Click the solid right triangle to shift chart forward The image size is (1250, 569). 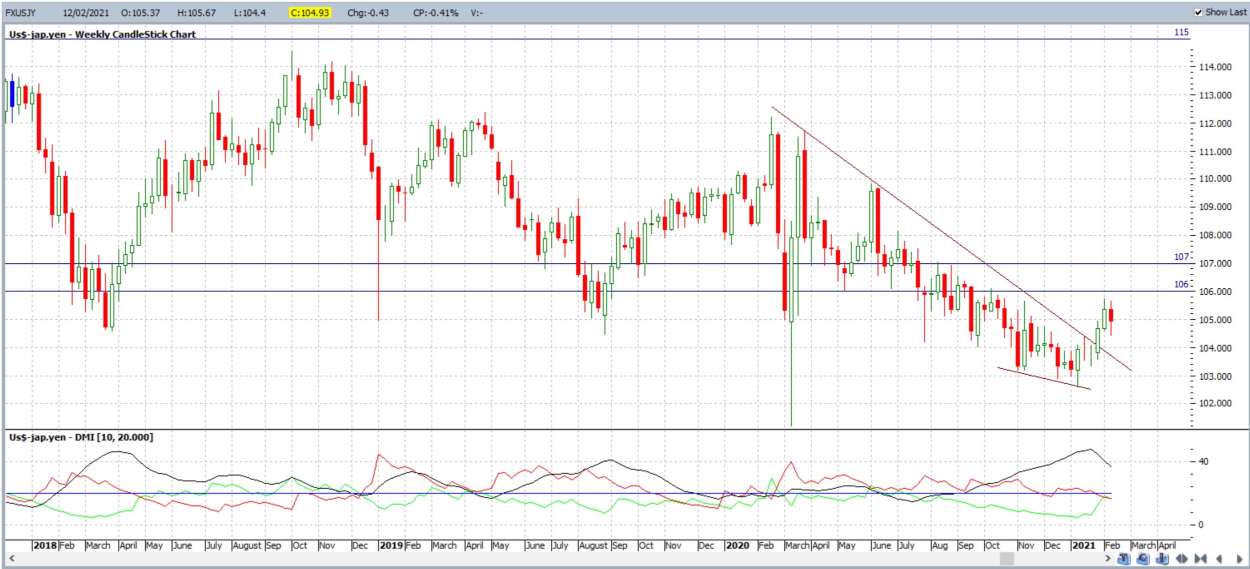point(1239,559)
